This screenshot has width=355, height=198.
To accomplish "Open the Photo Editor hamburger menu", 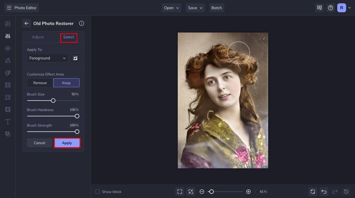I will [x=9, y=8].
